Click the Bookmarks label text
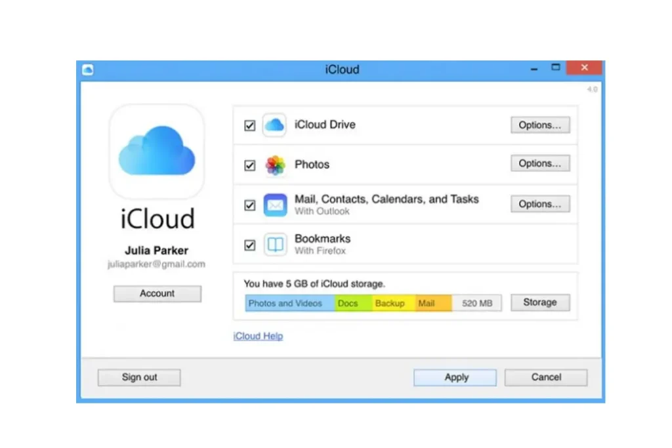 point(322,239)
